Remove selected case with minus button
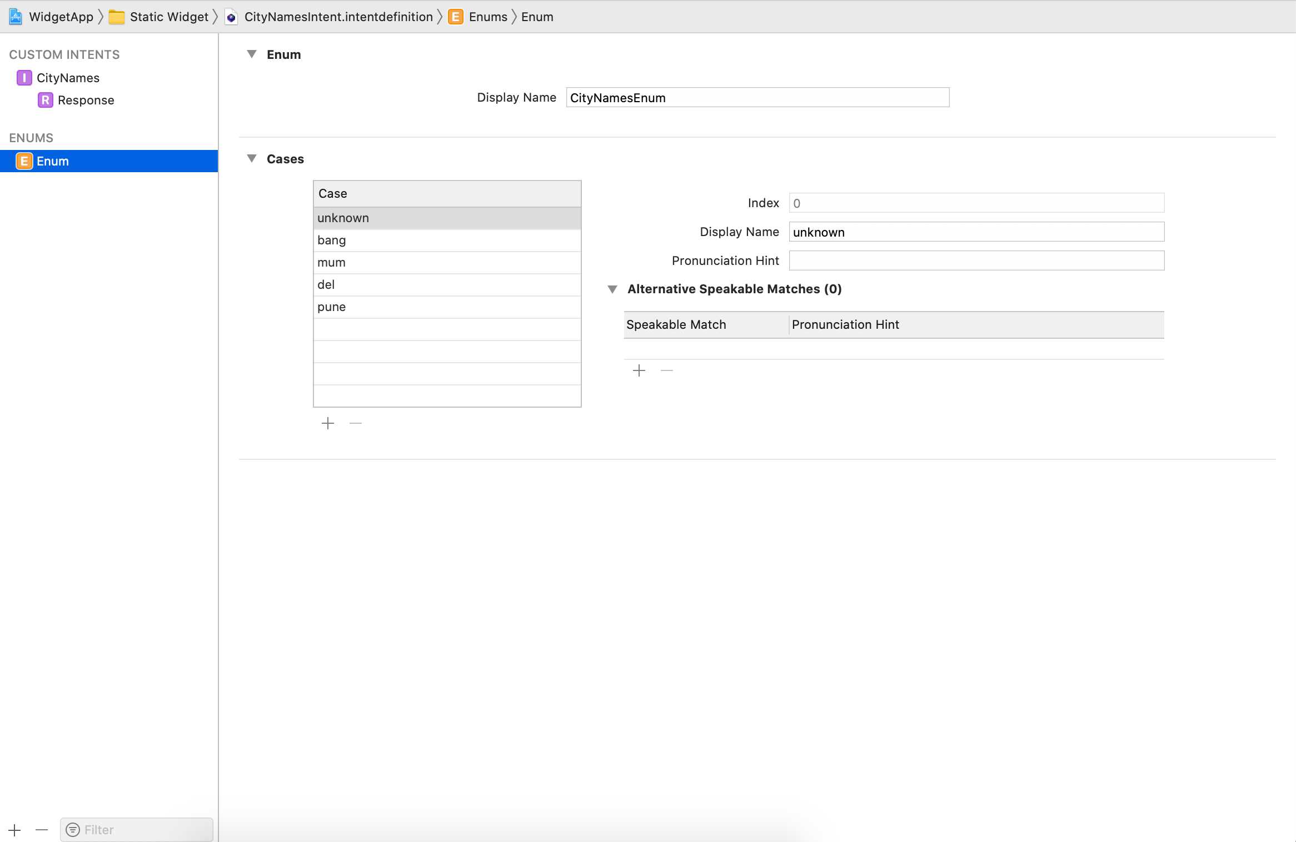 [356, 423]
